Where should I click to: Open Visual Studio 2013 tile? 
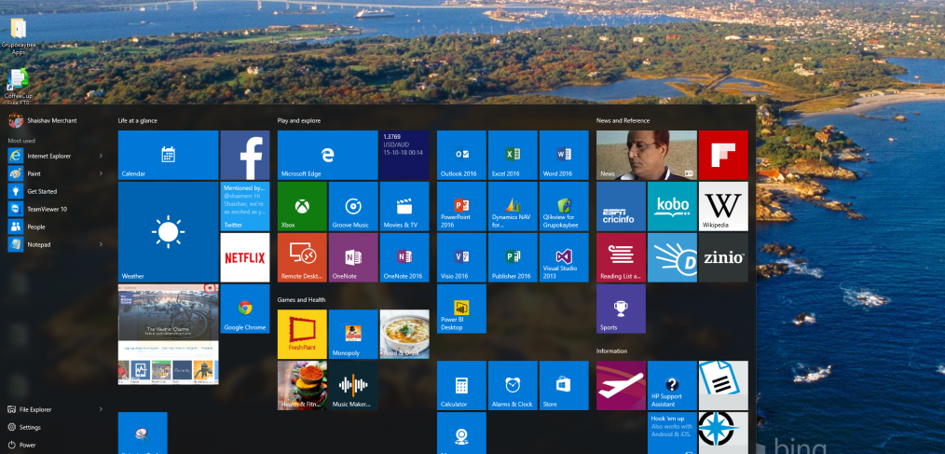click(564, 257)
